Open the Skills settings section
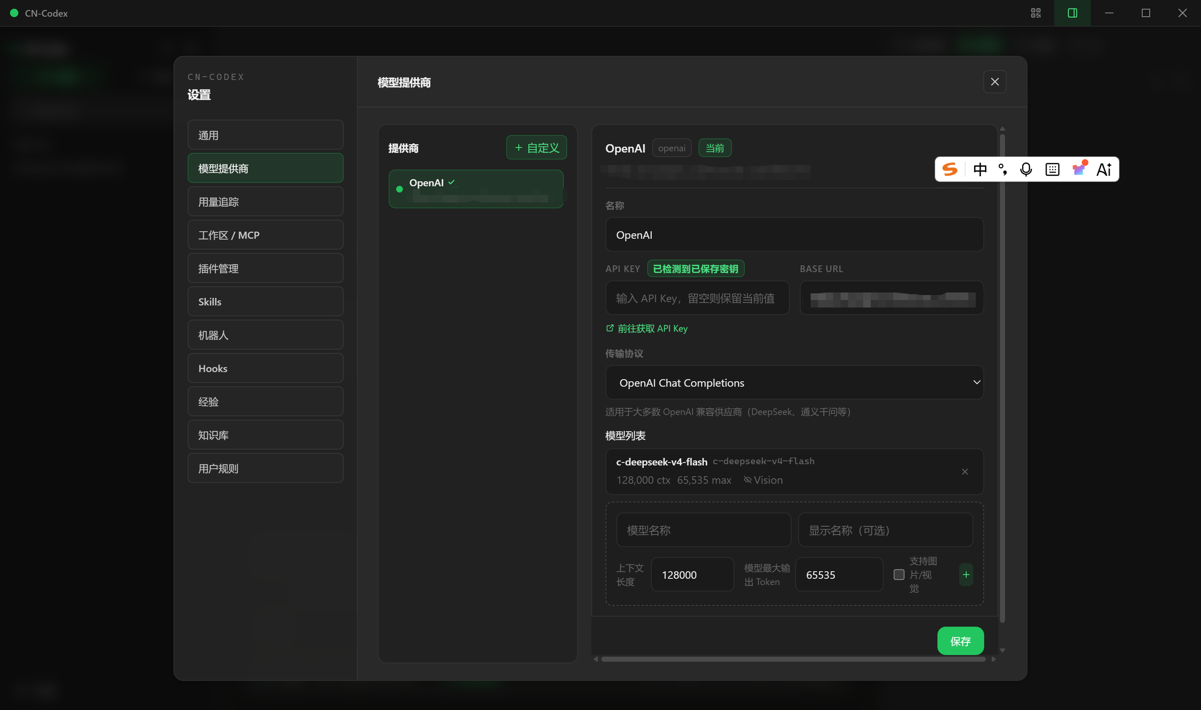Screen dimensions: 1201x710 click(x=266, y=302)
